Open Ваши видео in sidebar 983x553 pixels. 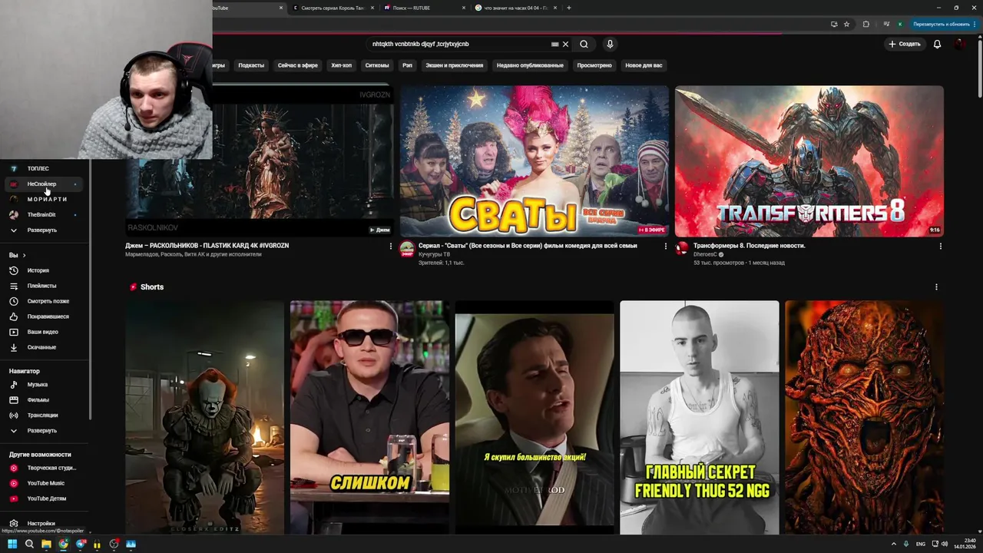click(x=45, y=332)
